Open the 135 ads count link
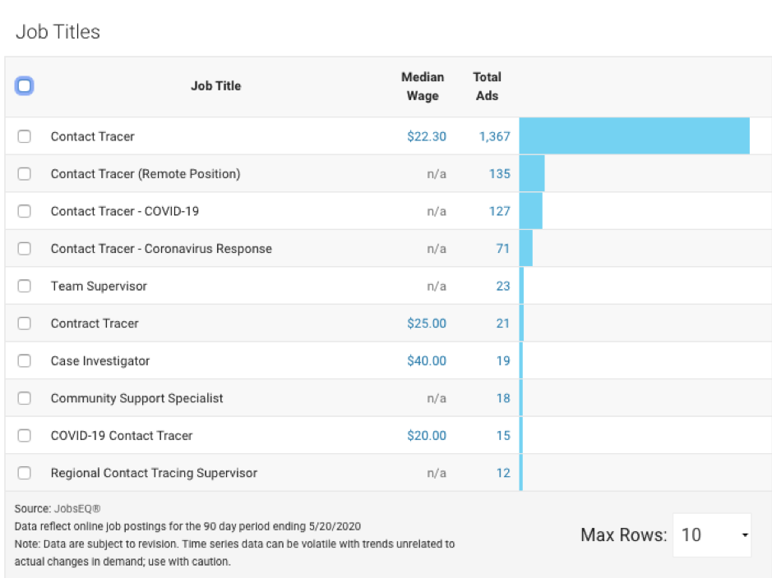Screen dimensions: 772x578 500,174
